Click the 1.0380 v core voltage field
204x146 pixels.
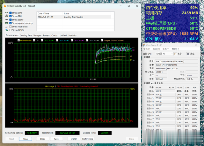[161, 72]
